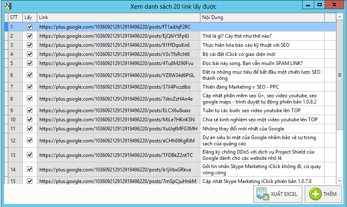347x207 pixels.
Task: Toggle the Lấy checkbox in row 2
Action: 29,36
